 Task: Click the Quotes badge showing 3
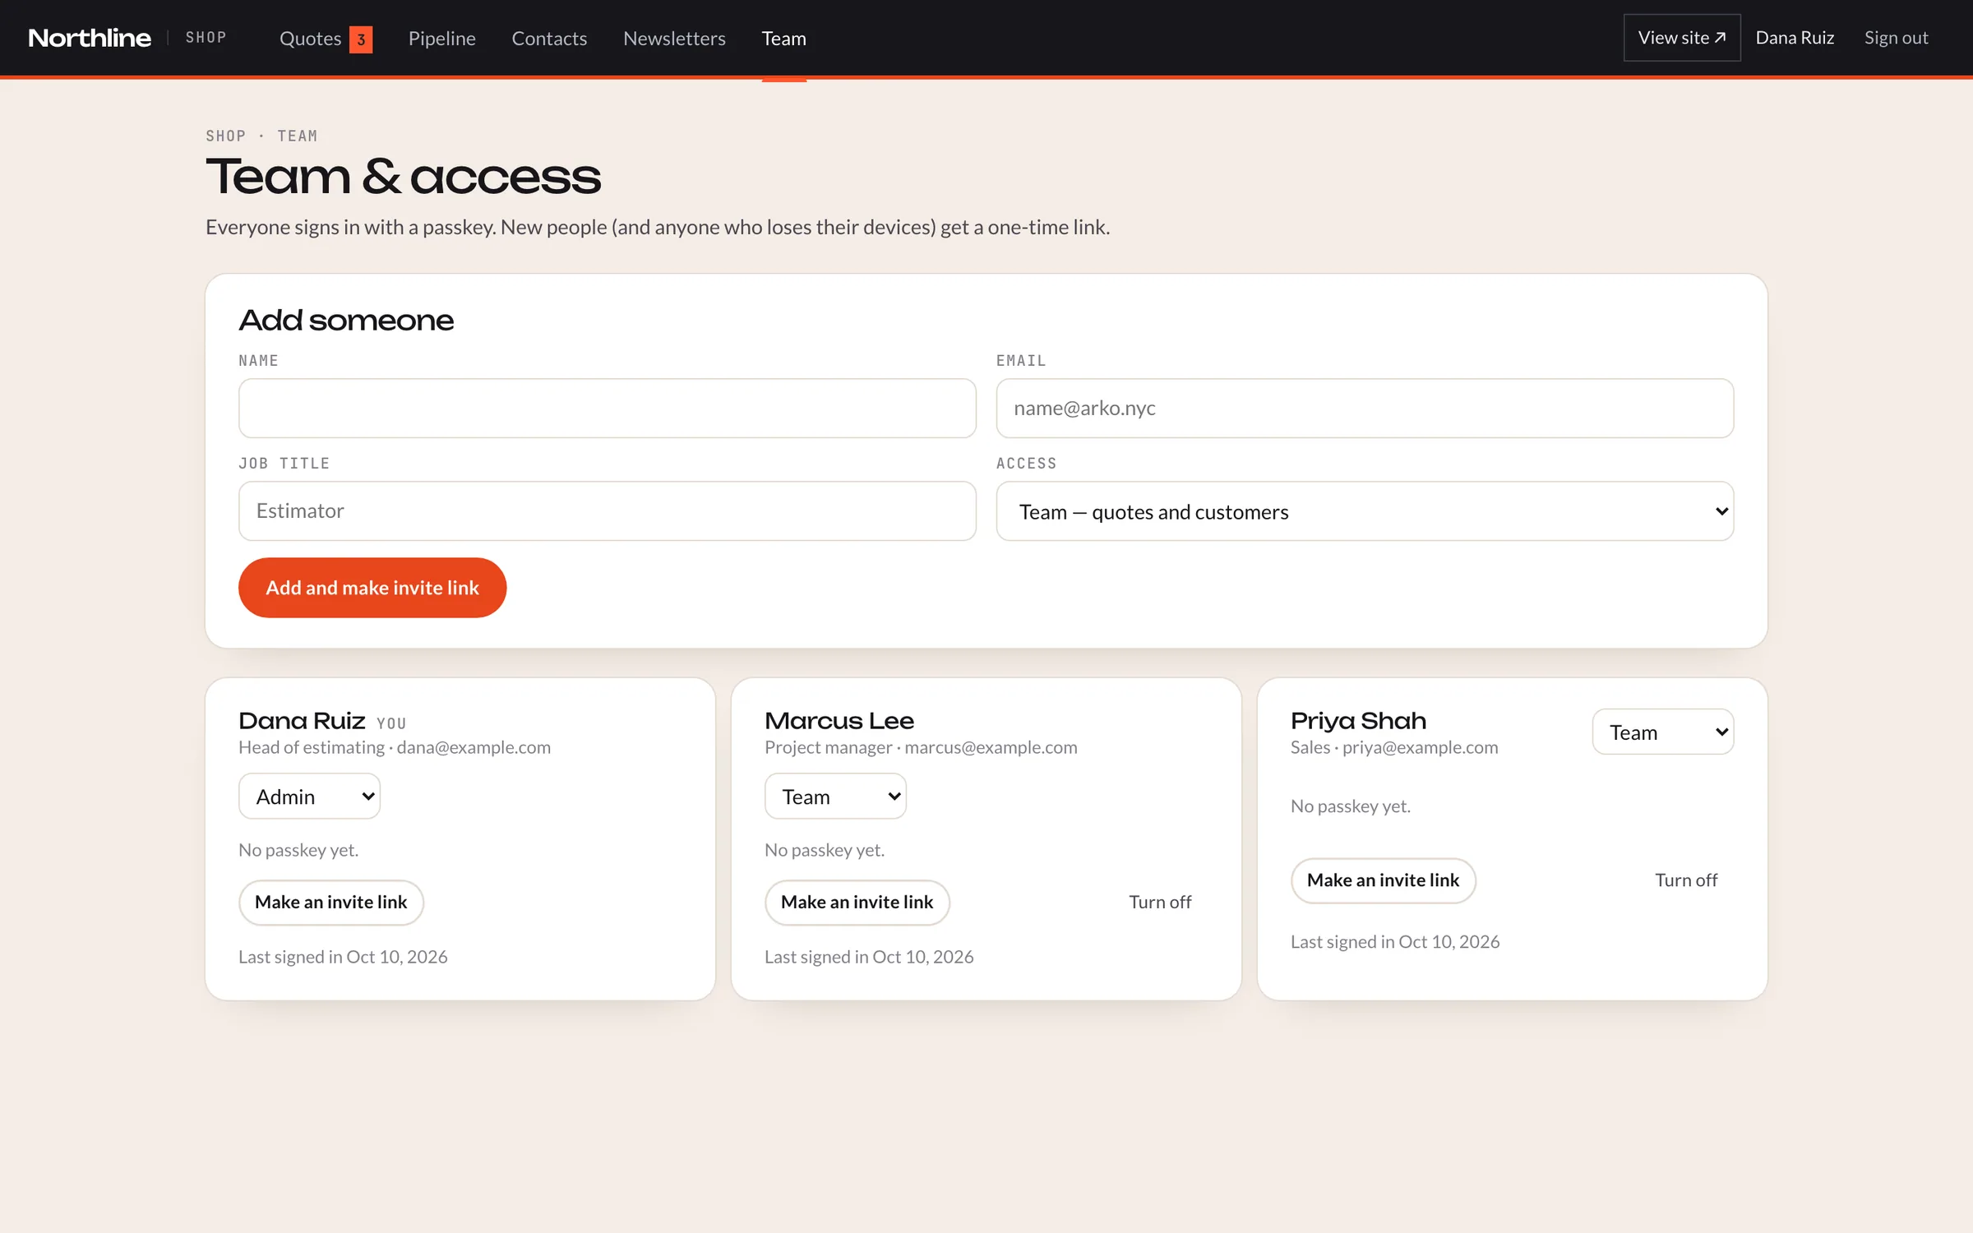click(x=361, y=39)
